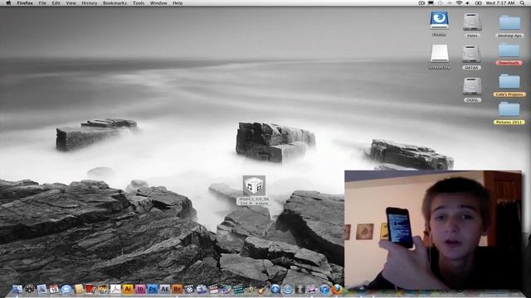531x298 pixels.
Task: Open the Window menu
Action: (x=158, y=3)
